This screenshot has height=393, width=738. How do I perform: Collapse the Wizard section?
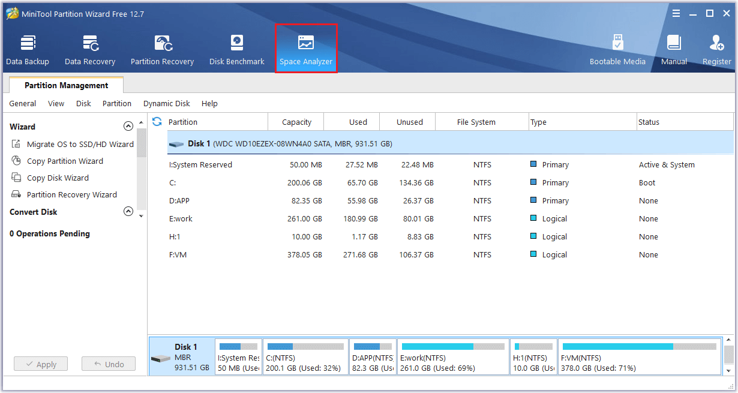coord(128,127)
